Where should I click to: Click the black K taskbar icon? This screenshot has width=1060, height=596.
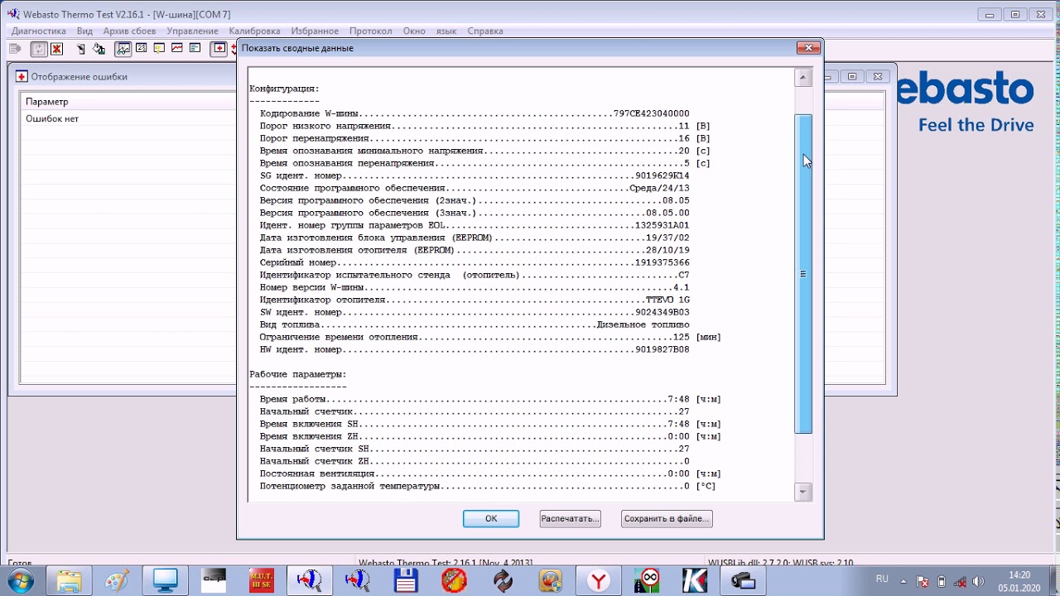[x=695, y=581]
